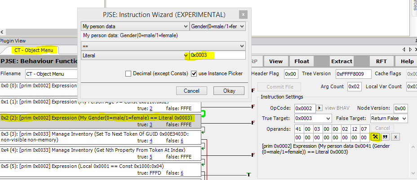Image resolution: width=417 pixels, height=180 pixels.
Task: Open the True Target dropdown
Action: pyautogui.click(x=313, y=118)
